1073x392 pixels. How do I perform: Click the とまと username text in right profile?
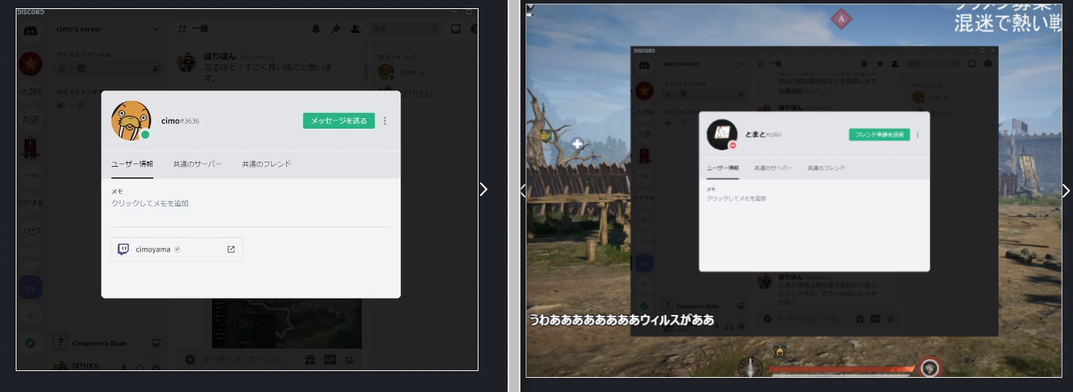pos(756,135)
